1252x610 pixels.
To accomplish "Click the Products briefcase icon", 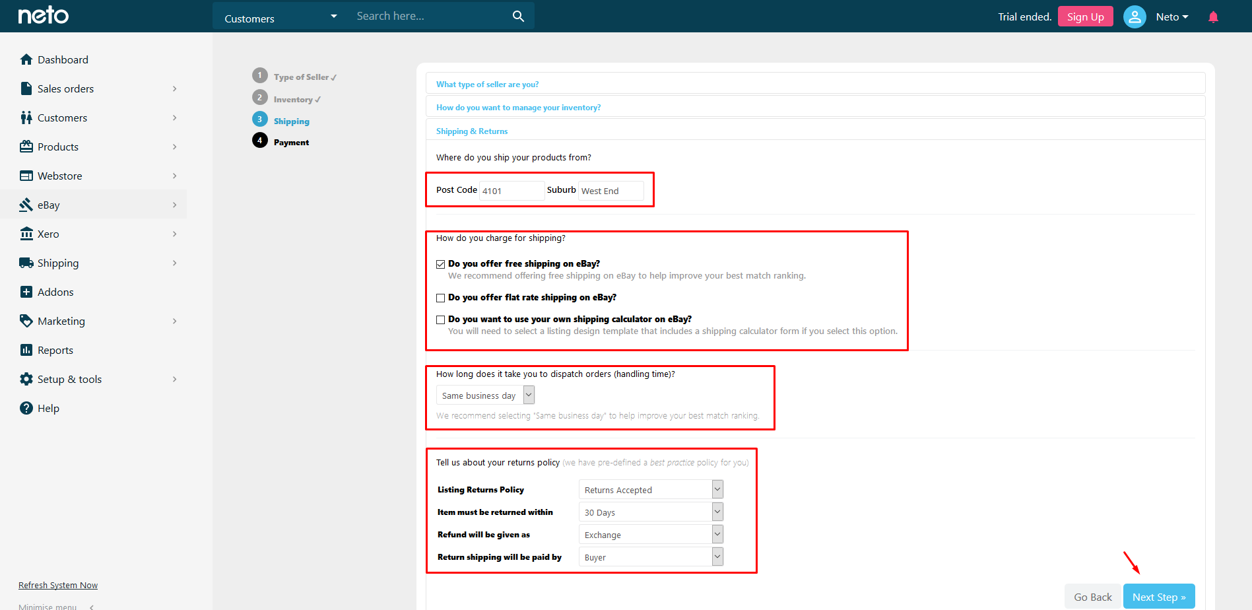I will click(26, 147).
